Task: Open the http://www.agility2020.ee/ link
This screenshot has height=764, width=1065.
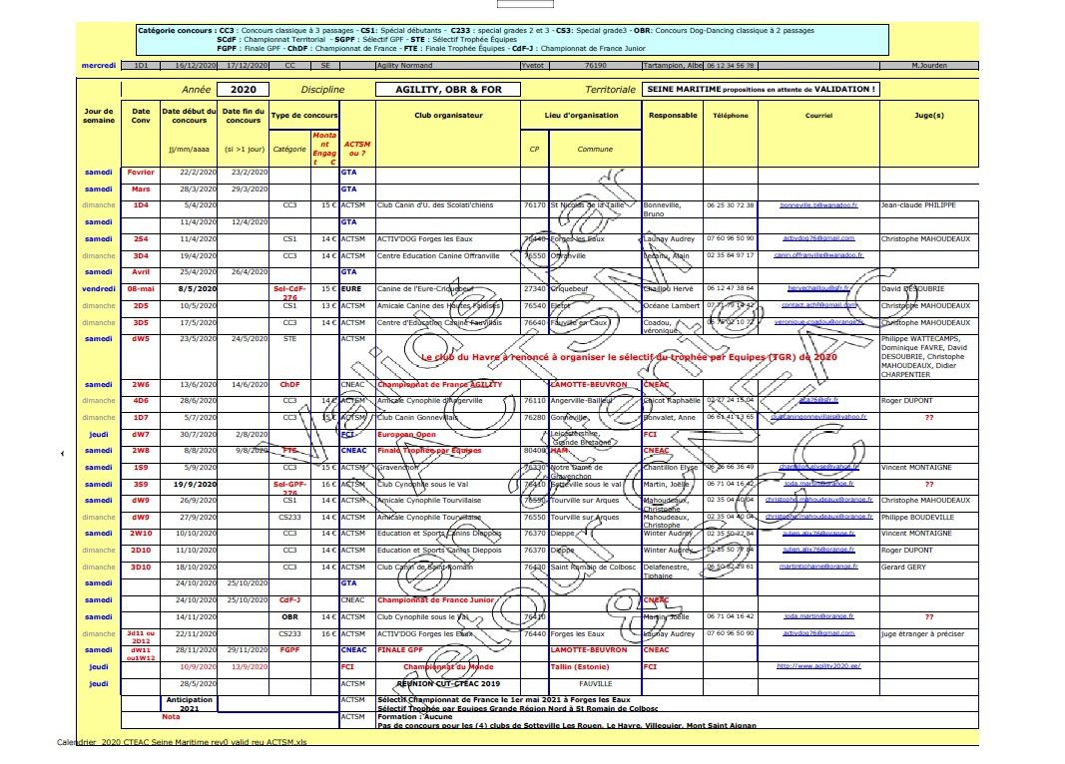Action: (818, 666)
